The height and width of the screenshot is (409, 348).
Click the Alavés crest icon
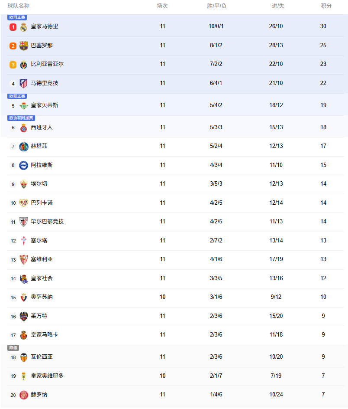click(24, 165)
